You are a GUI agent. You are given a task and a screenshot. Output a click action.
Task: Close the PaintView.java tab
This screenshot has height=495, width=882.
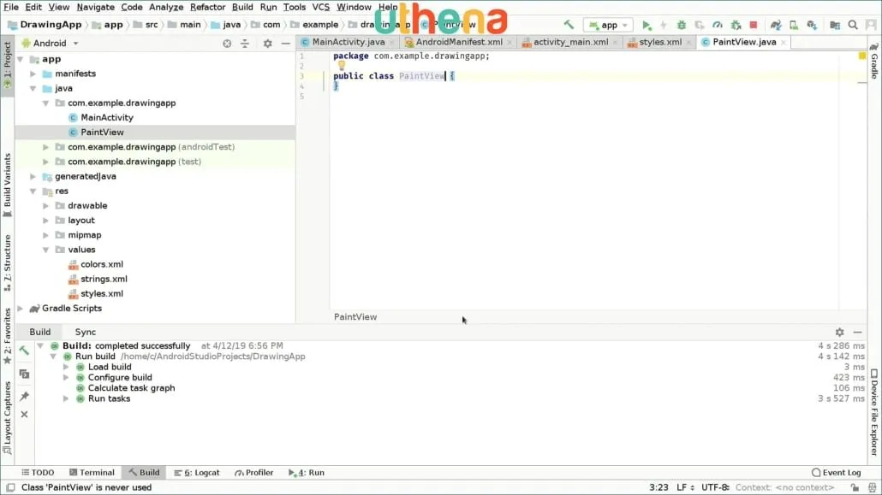pyautogui.click(x=783, y=42)
